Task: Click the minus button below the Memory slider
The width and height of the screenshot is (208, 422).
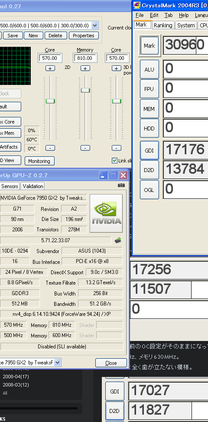Action: [x=85, y=148]
